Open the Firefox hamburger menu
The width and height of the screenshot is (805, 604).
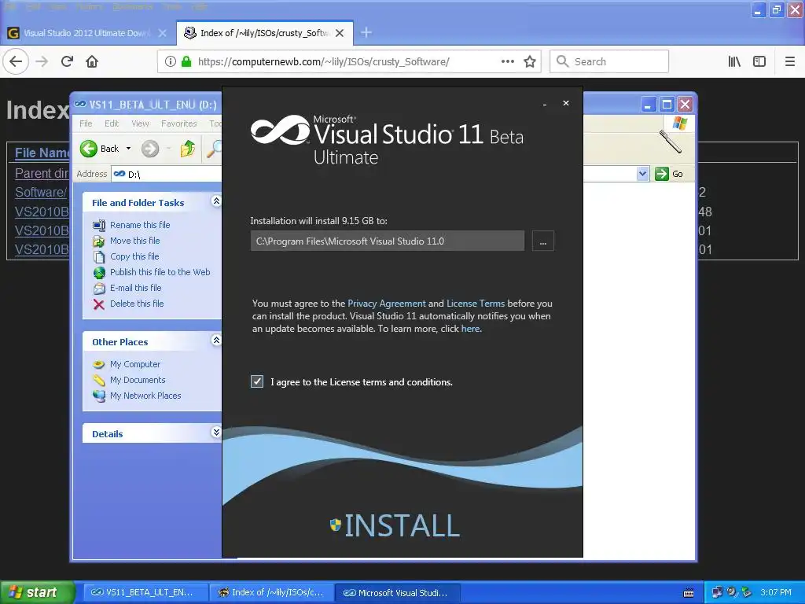(790, 61)
